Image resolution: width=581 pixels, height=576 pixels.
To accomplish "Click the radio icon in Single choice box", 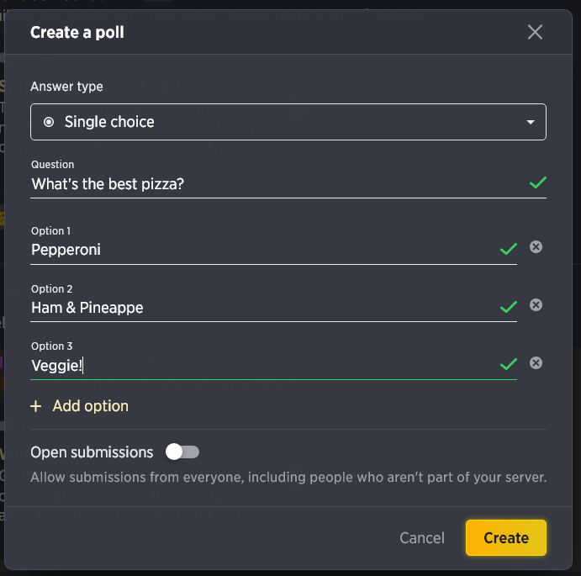I will coord(49,122).
